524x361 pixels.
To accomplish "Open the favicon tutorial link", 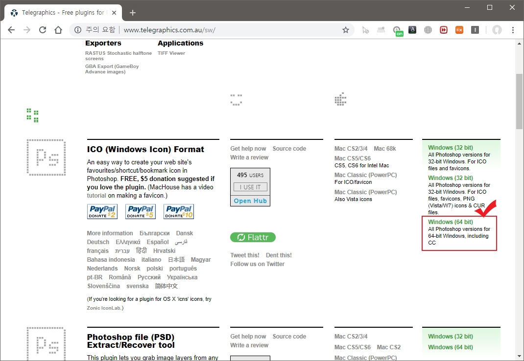I will coord(96,196).
